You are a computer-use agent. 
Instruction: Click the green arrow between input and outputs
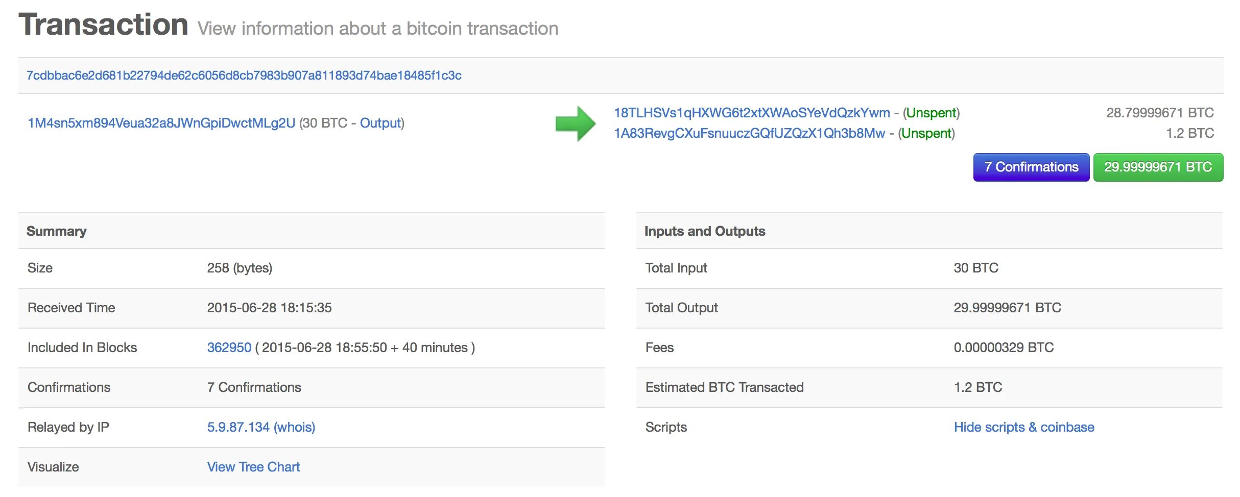coord(575,123)
